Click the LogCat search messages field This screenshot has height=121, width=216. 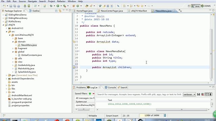pos(139,94)
